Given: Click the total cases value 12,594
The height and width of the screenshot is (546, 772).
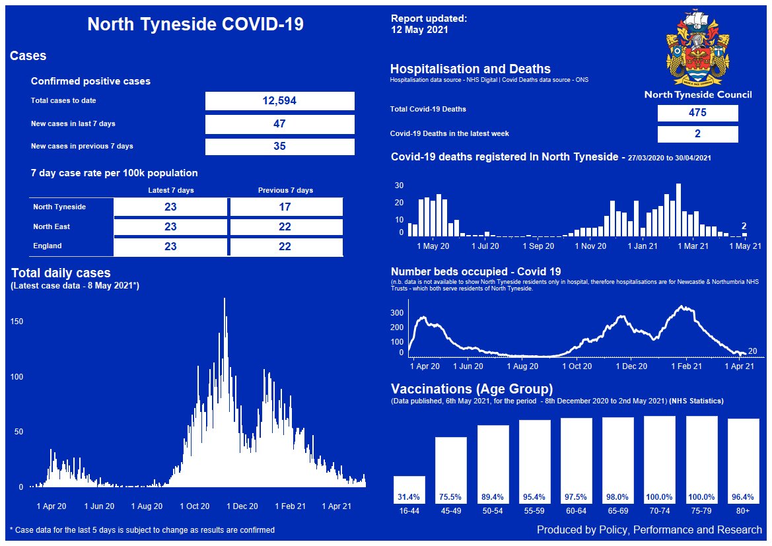Looking at the screenshot, I should [x=279, y=101].
